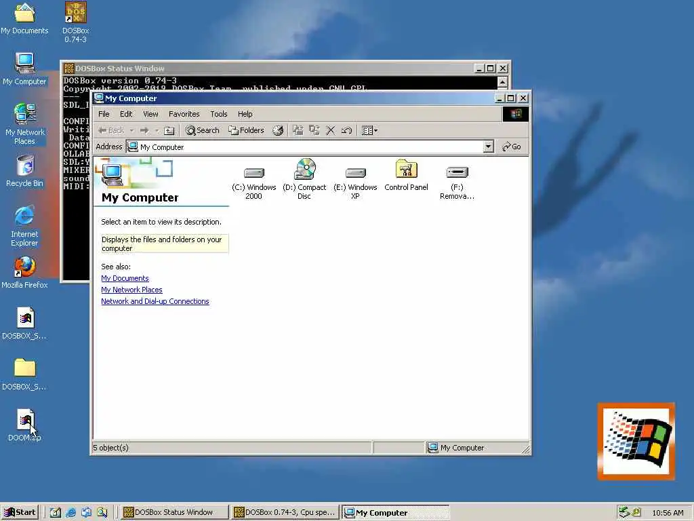Maximize the My Computer window
Image resolution: width=694 pixels, height=521 pixels.
click(511, 98)
